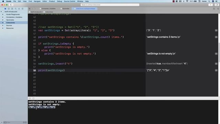Open the editor options lines icon at right
Viewport: 220px width, 124px height.
pos(214,9)
